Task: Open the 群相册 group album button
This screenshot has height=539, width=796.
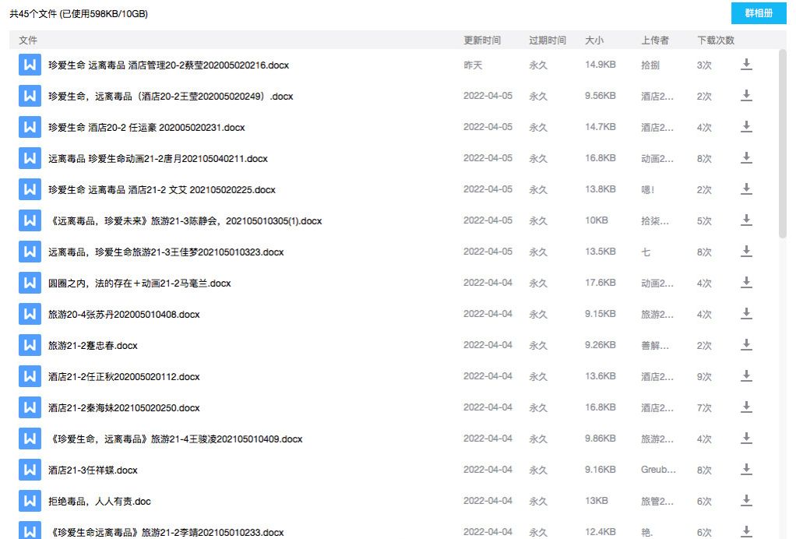Action: [759, 13]
